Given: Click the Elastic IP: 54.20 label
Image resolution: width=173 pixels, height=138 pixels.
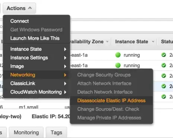Looking at the screenshot, I should click(x=51, y=116).
